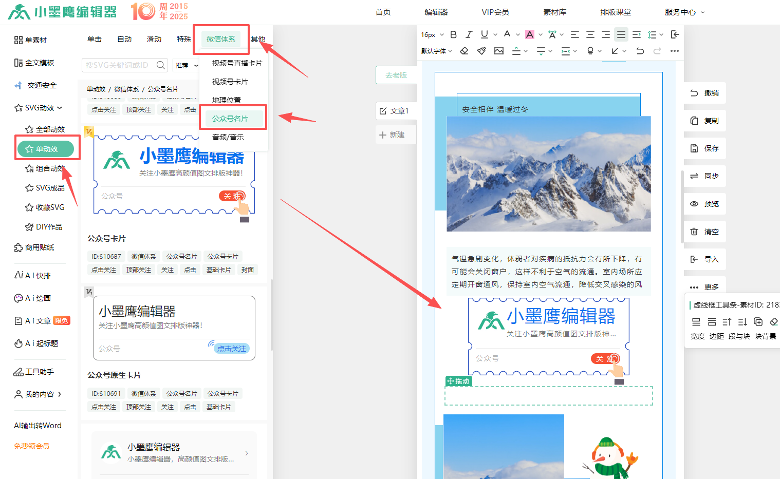Toggle italic formatting in the editor toolbar
The image size is (780, 479).
pos(469,34)
